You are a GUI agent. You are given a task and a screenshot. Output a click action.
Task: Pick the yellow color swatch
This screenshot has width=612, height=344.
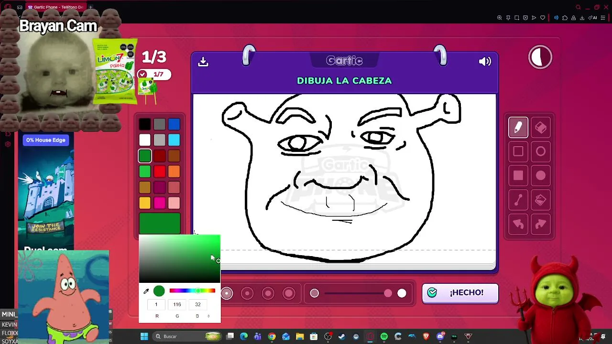click(x=145, y=203)
